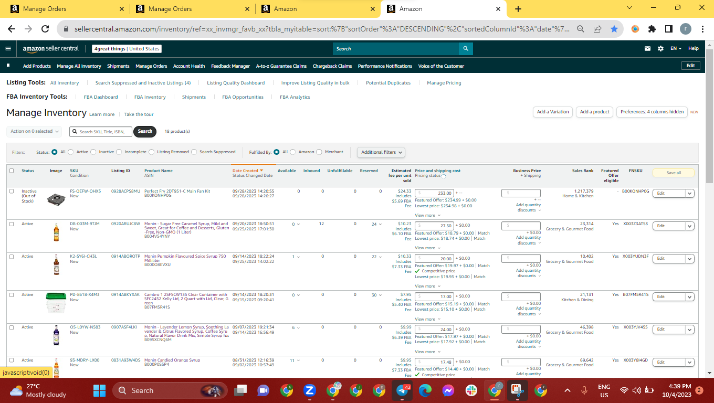This screenshot has height=403, width=714.
Task: Sort by the Date Created column header
Action: pos(248,171)
